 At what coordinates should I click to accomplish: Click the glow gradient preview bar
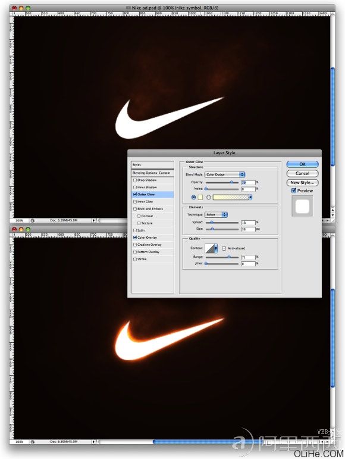point(231,197)
